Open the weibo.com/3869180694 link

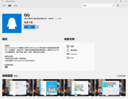[x=24, y=61]
